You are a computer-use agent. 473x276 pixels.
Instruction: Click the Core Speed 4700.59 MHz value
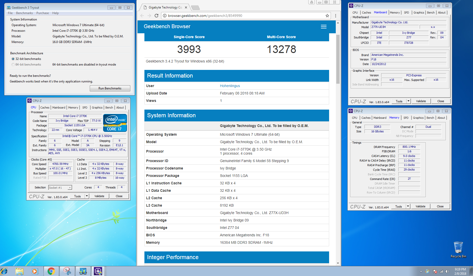coord(60,164)
